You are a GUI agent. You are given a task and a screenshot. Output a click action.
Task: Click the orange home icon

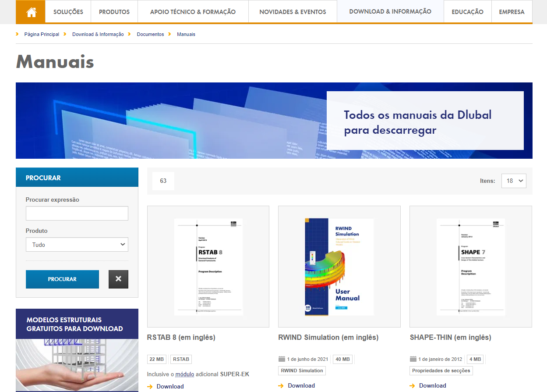coord(30,12)
